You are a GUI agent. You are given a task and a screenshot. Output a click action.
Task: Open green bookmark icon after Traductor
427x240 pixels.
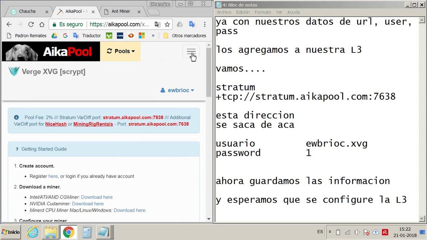point(109,36)
